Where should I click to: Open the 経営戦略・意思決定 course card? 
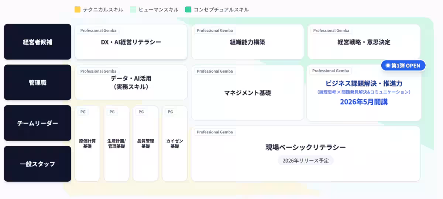click(x=364, y=42)
